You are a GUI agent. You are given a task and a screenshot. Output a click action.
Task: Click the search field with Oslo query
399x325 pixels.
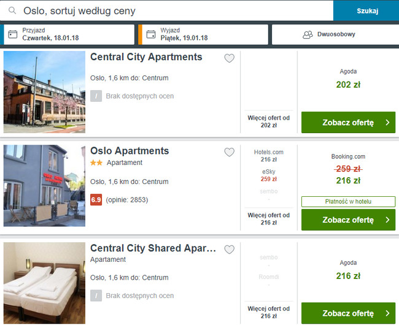pyautogui.click(x=167, y=10)
